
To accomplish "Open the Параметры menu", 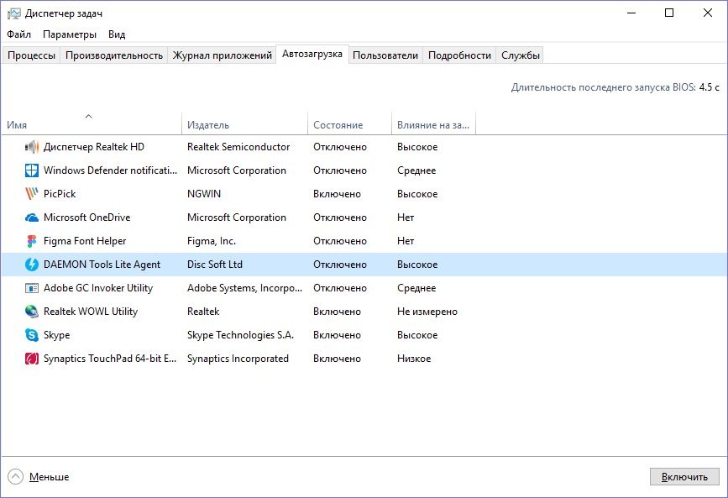I will coord(70,34).
